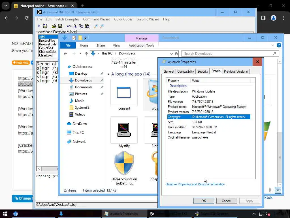Image resolution: width=290 pixels, height=218 pixels.
Task: Open the Batch Examples menu
Action: tap(67, 19)
